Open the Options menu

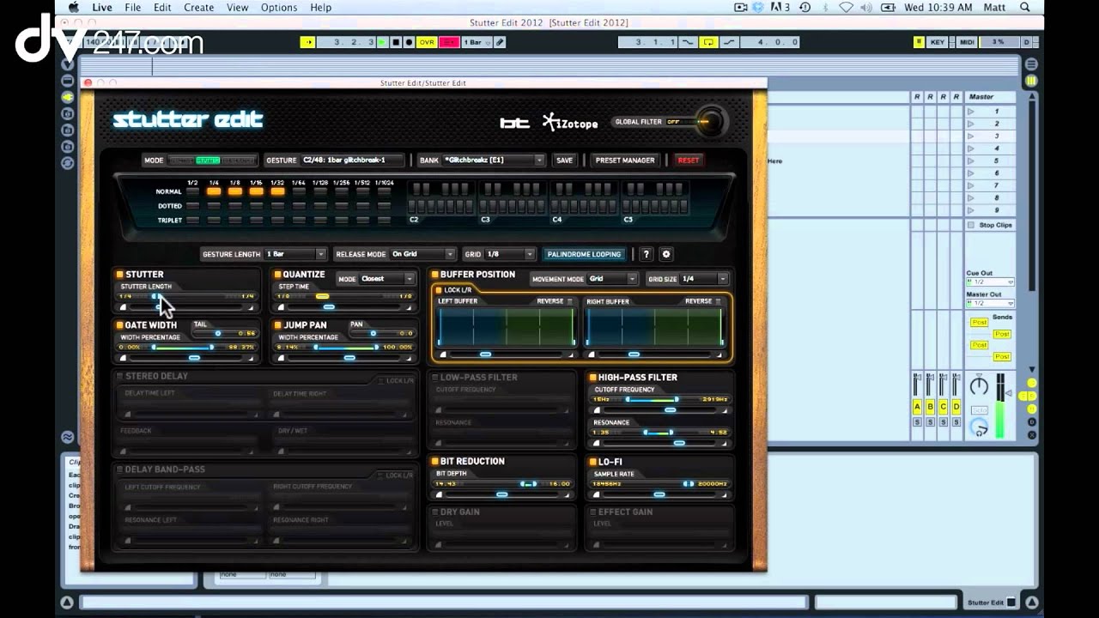pos(279,7)
